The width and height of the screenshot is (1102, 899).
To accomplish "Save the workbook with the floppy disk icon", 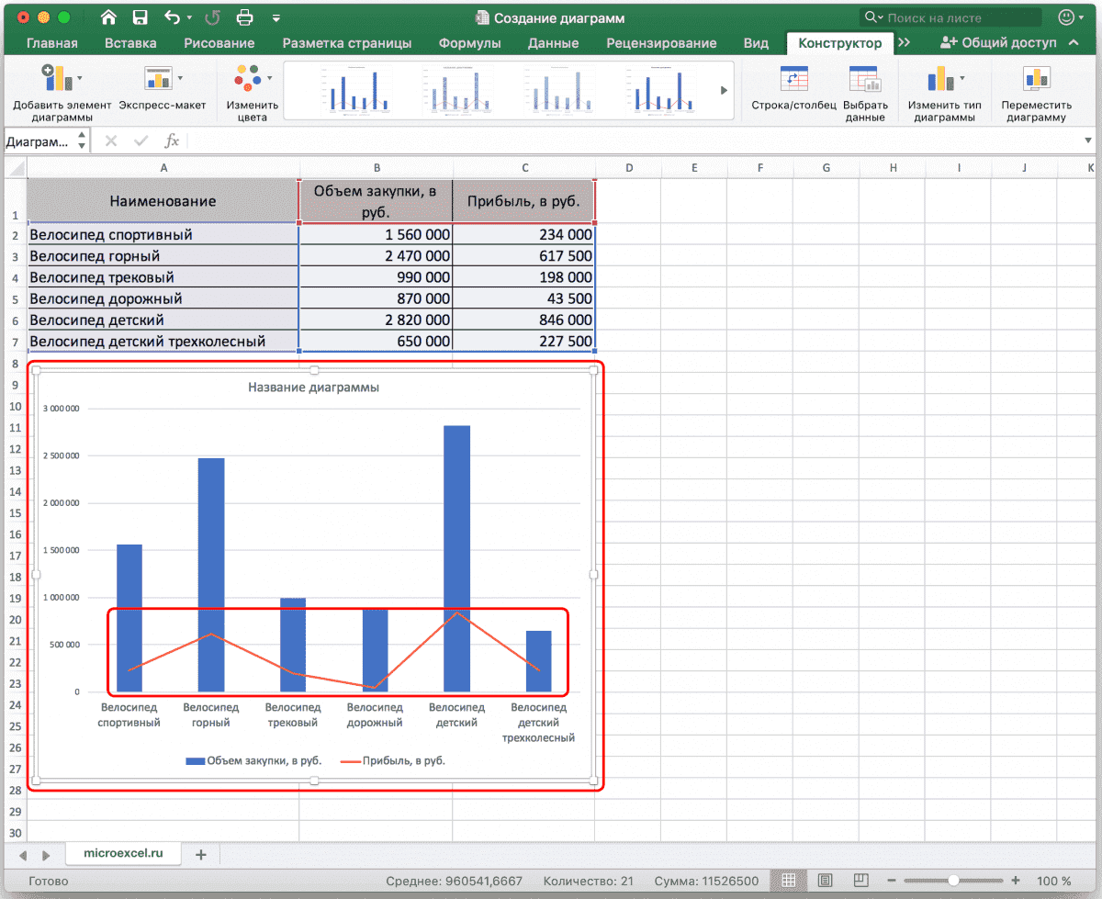I will [140, 17].
